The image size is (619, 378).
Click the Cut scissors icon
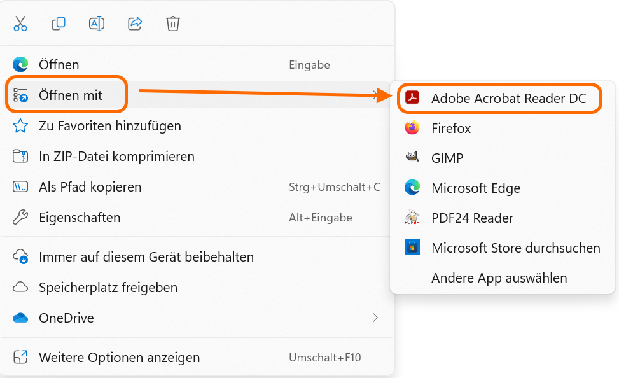click(x=20, y=24)
